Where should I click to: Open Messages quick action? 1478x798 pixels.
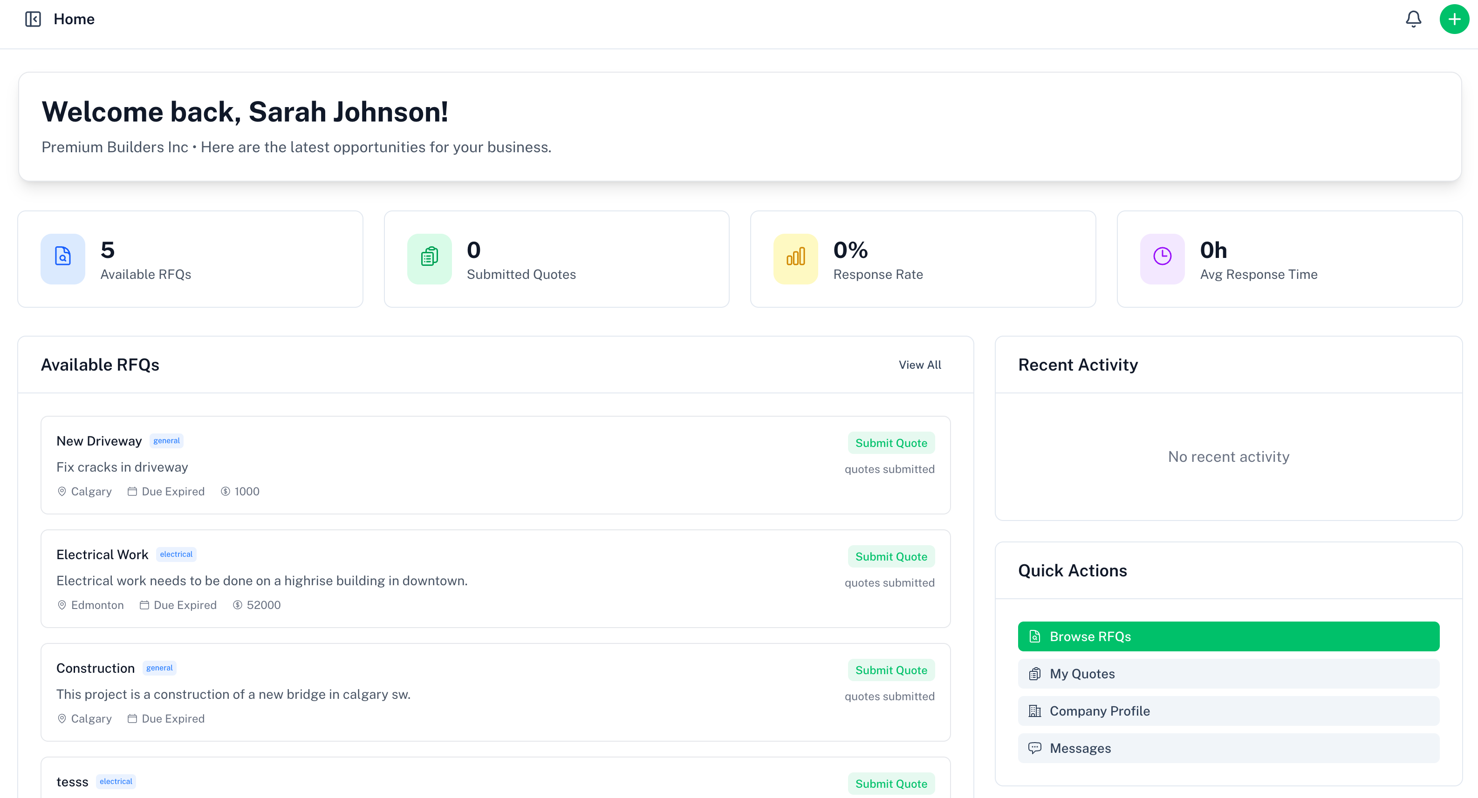click(x=1228, y=748)
